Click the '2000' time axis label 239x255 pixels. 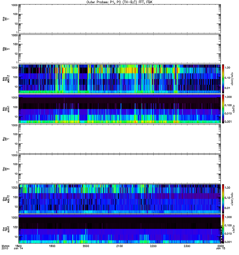[x=86, y=246]
